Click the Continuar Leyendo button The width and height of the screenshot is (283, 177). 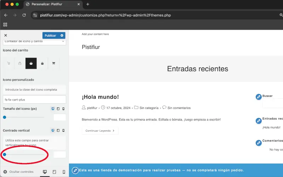100,131
